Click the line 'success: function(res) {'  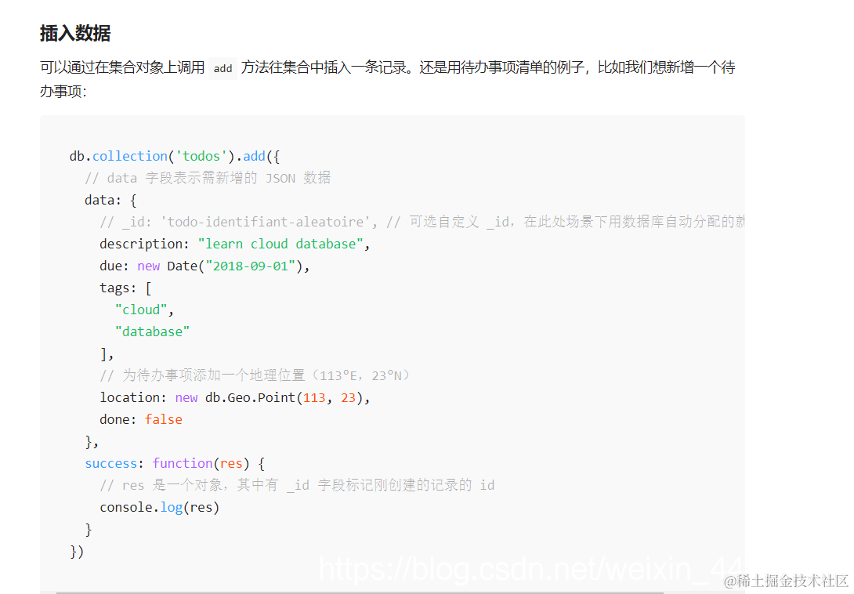pyautogui.click(x=174, y=463)
